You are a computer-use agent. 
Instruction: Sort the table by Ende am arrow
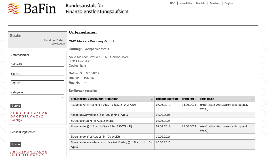(196, 99)
